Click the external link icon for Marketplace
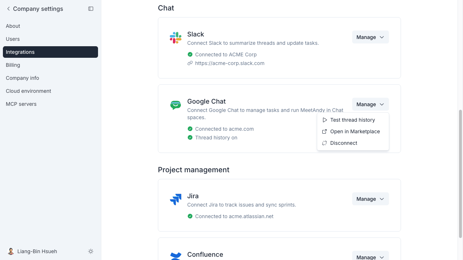Viewport: 463px width, 260px height. coord(324,131)
